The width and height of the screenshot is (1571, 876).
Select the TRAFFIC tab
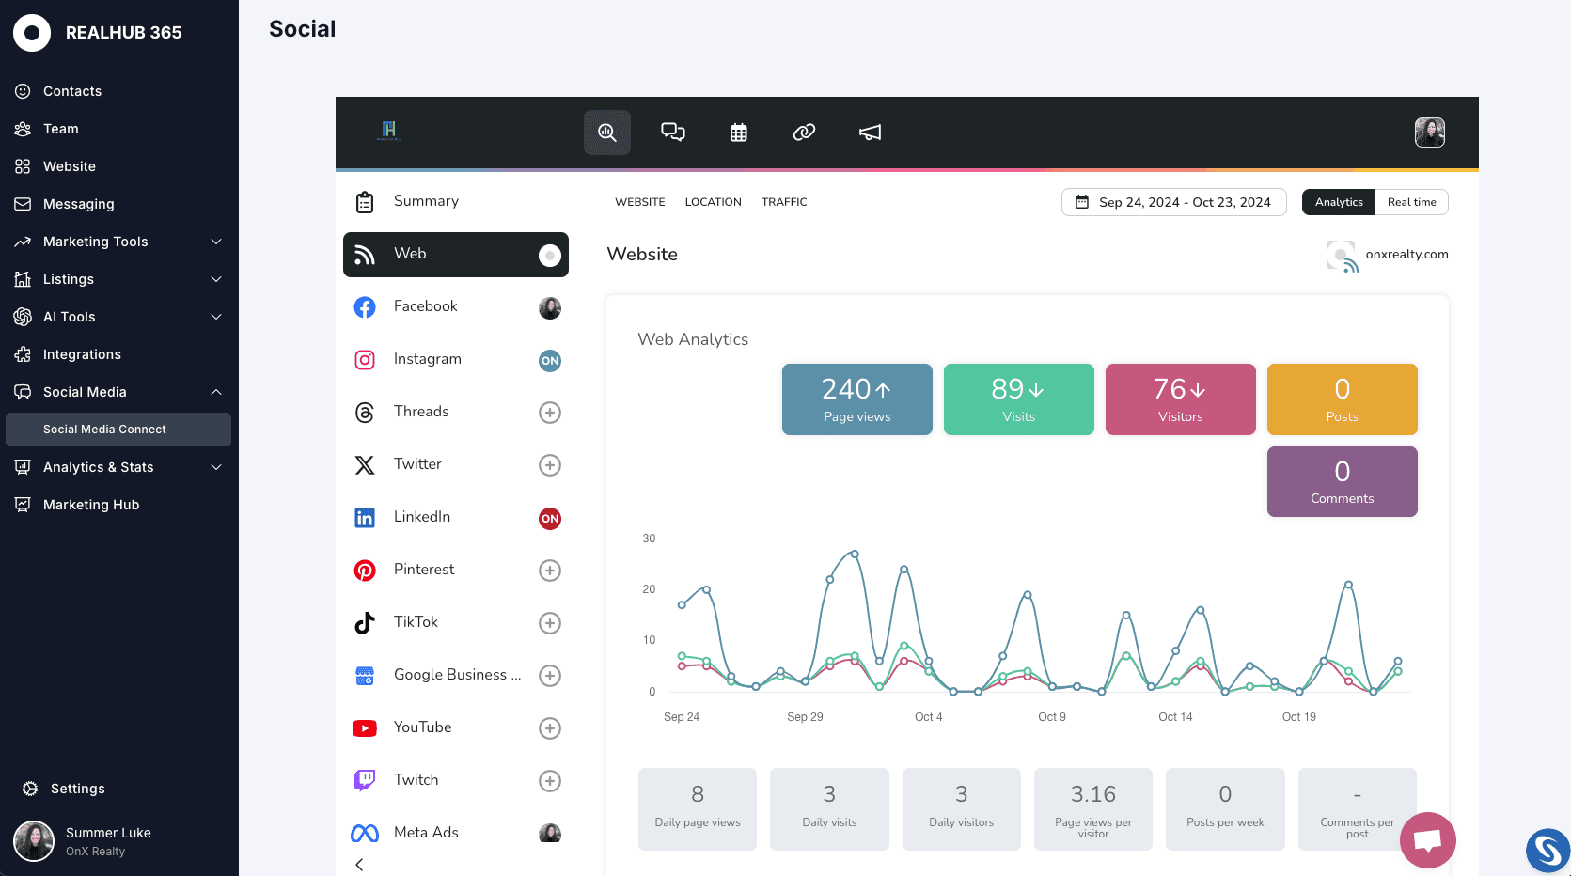784,201
